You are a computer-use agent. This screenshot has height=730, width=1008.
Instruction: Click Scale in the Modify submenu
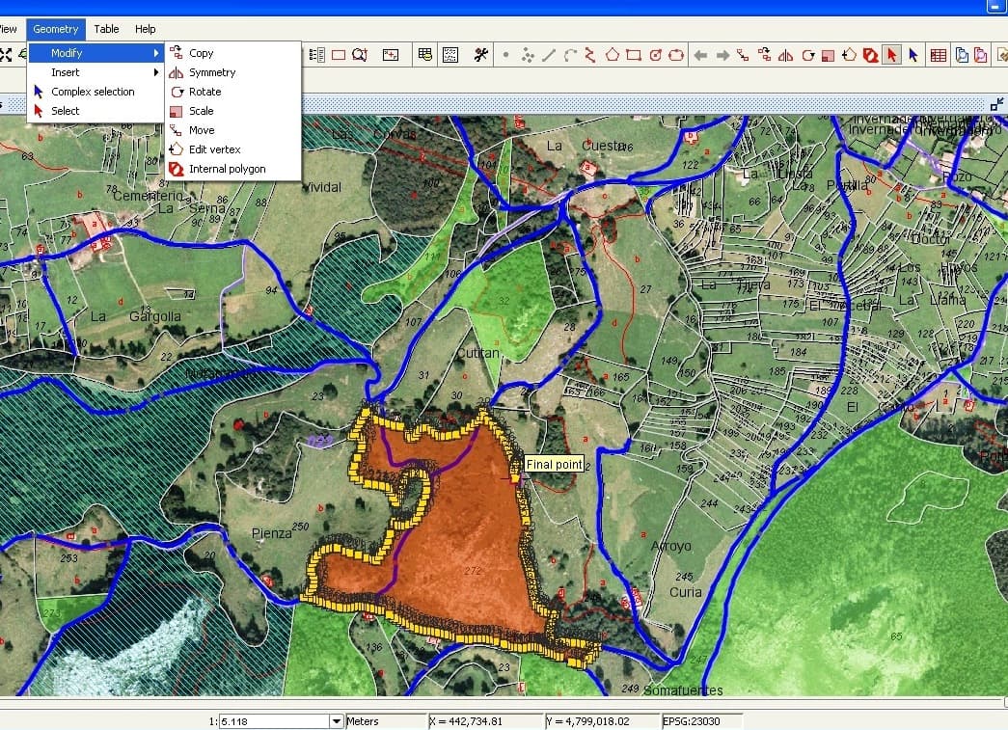point(232,111)
